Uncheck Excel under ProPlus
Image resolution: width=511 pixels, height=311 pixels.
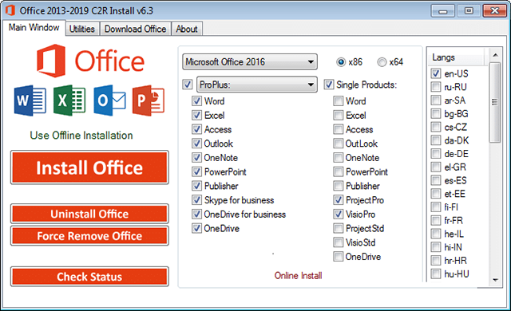point(196,115)
